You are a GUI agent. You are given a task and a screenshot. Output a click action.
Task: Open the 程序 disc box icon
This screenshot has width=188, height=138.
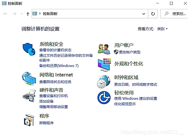pos(29,120)
